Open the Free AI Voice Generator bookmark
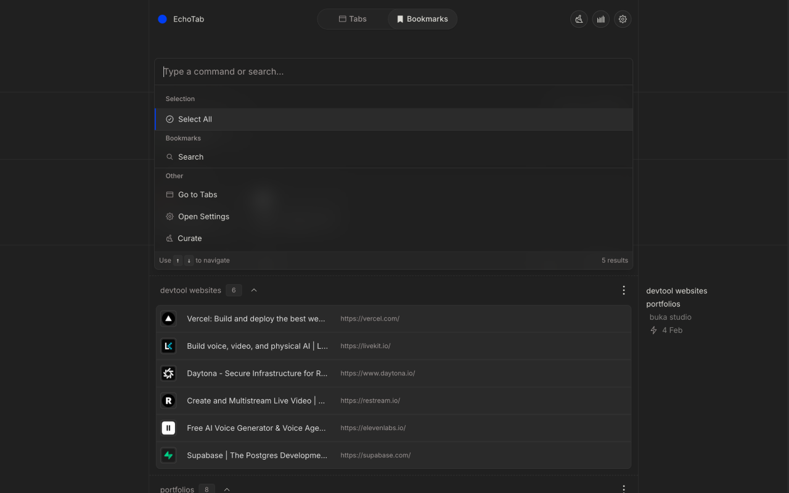789x493 pixels. click(x=256, y=428)
